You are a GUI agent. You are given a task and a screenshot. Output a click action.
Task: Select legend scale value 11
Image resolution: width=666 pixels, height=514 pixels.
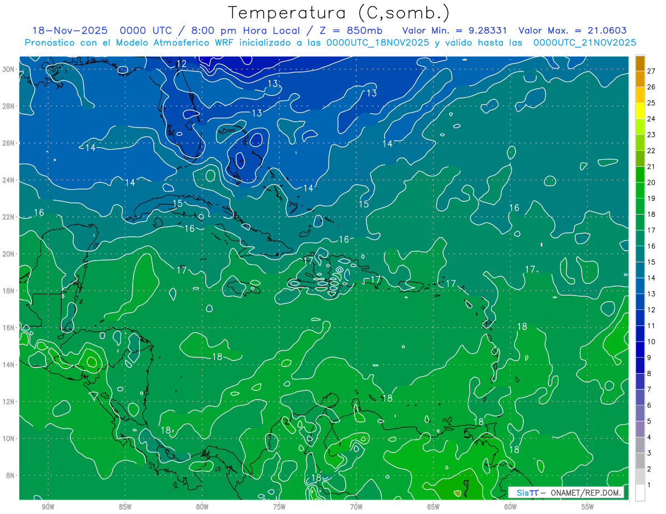(x=651, y=325)
